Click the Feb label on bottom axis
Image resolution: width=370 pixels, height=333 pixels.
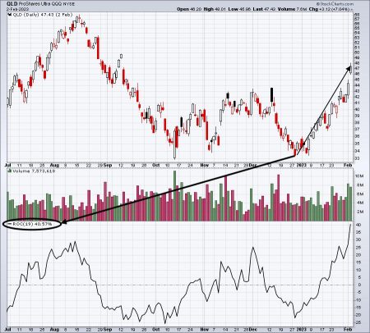(x=348, y=329)
